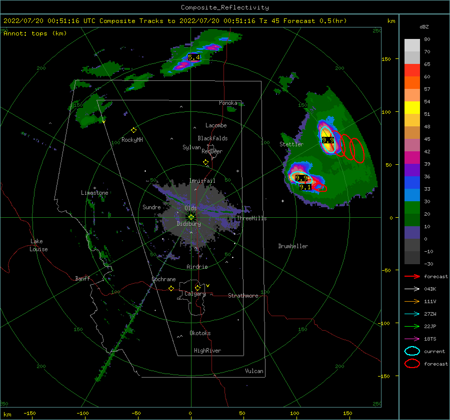Click the dBZ legend heading

coord(424,27)
